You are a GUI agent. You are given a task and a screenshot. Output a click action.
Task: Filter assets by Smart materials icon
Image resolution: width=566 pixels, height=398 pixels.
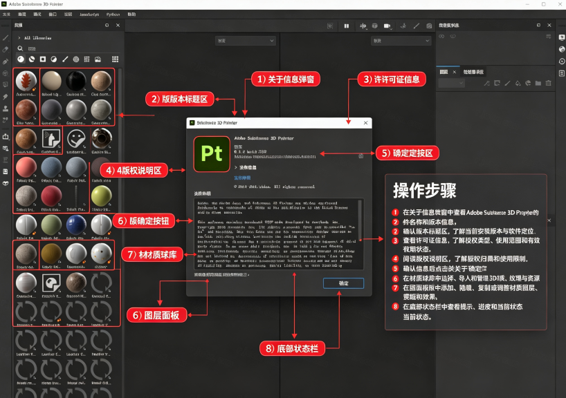pyautogui.click(x=32, y=59)
